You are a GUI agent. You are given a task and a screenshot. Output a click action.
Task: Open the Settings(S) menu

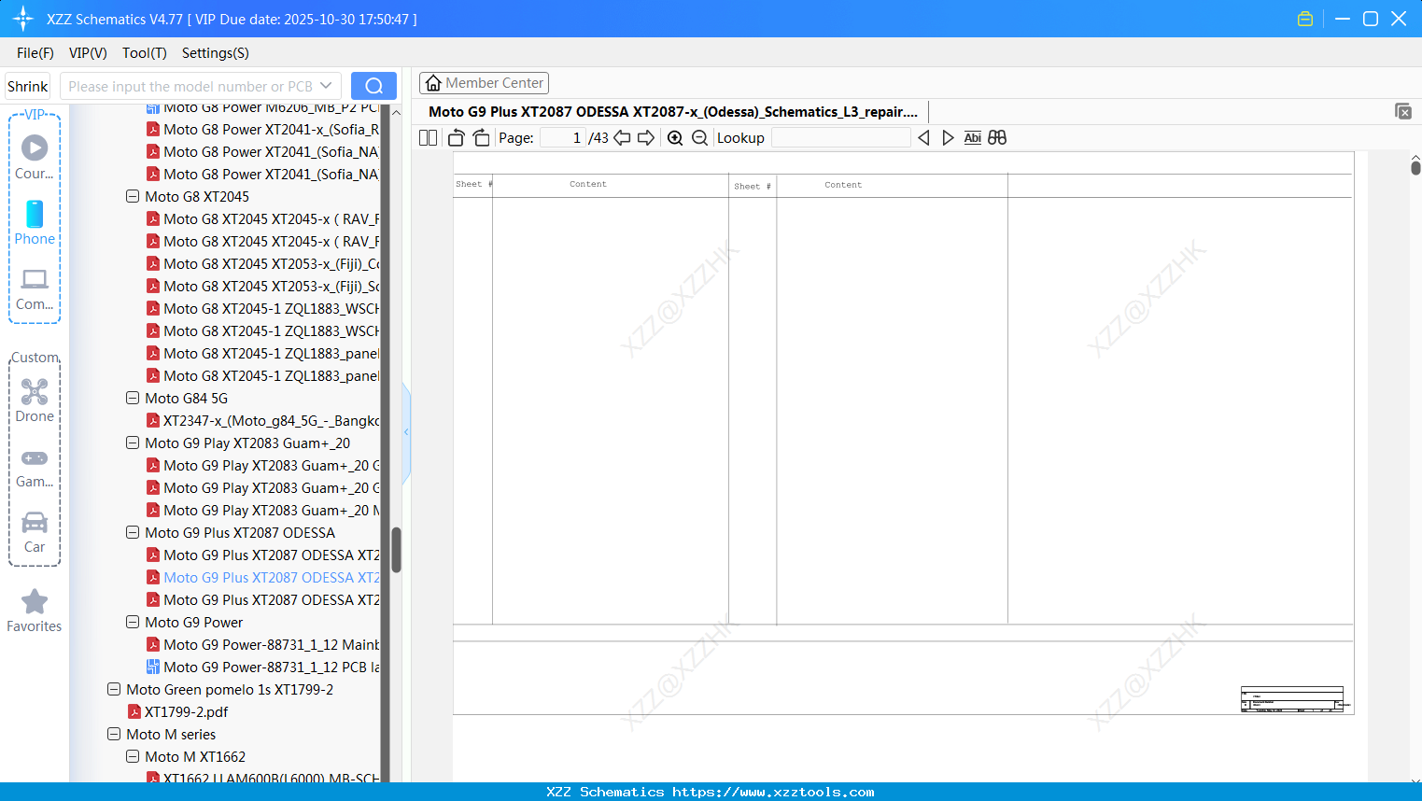[x=216, y=53]
